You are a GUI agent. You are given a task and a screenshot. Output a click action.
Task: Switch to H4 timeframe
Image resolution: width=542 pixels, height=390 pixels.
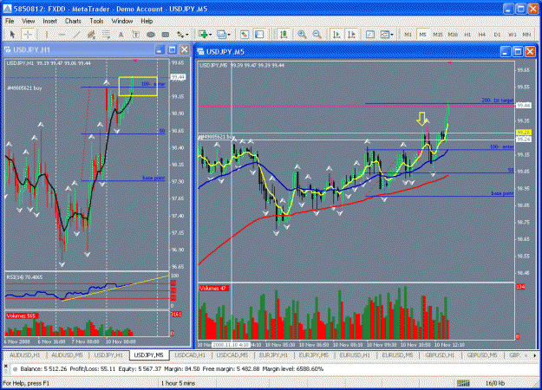pyautogui.click(x=482, y=35)
